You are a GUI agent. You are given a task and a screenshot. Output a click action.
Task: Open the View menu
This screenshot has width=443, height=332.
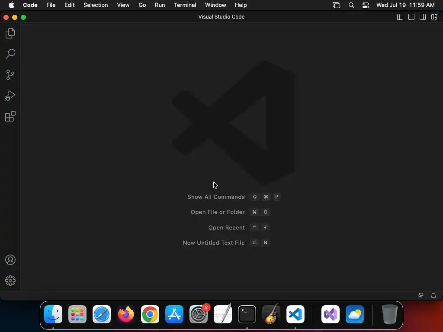click(123, 5)
